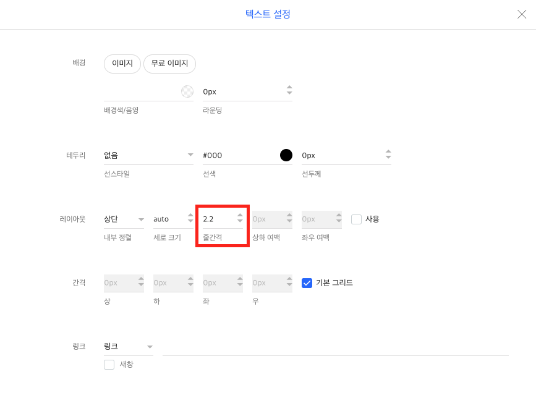The image size is (536, 416).
Task: Toggle the 새창 checkbox
Action: (x=109, y=365)
